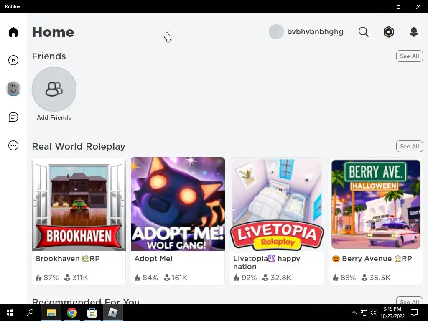Screen dimensions: 428x321
Task: Click the Roblox taskbar icon
Action: coord(112,313)
